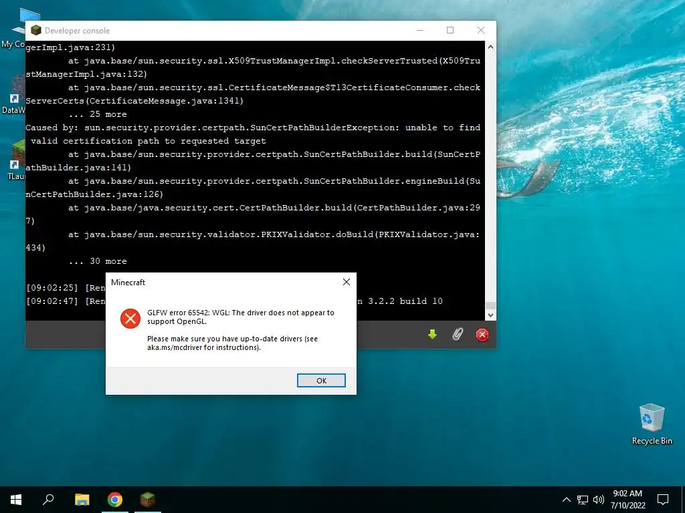
Task: Click the green download arrow in console
Action: pos(433,335)
